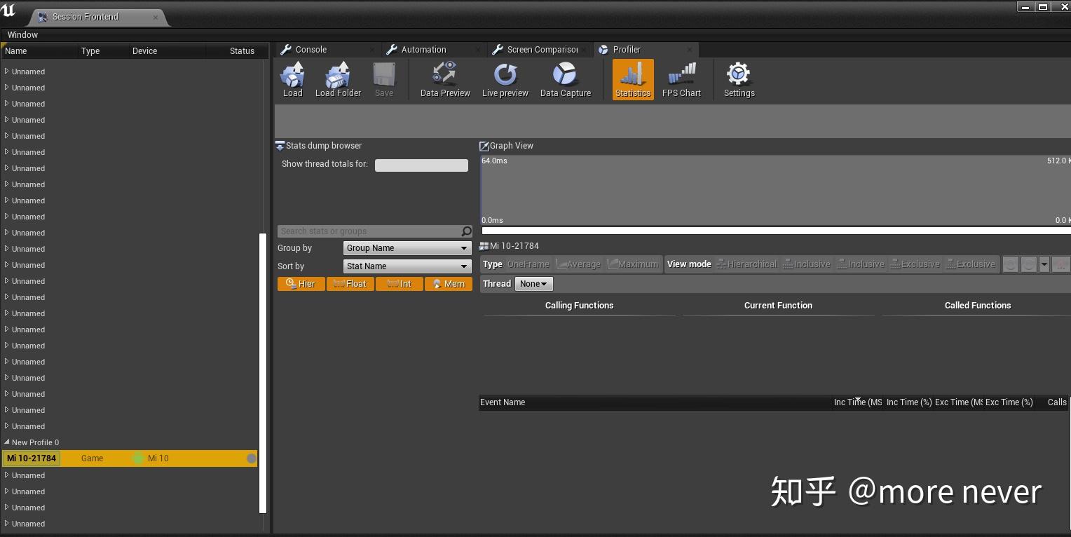The image size is (1071, 537).
Task: Toggle the Hier stat filter
Action: (301, 283)
